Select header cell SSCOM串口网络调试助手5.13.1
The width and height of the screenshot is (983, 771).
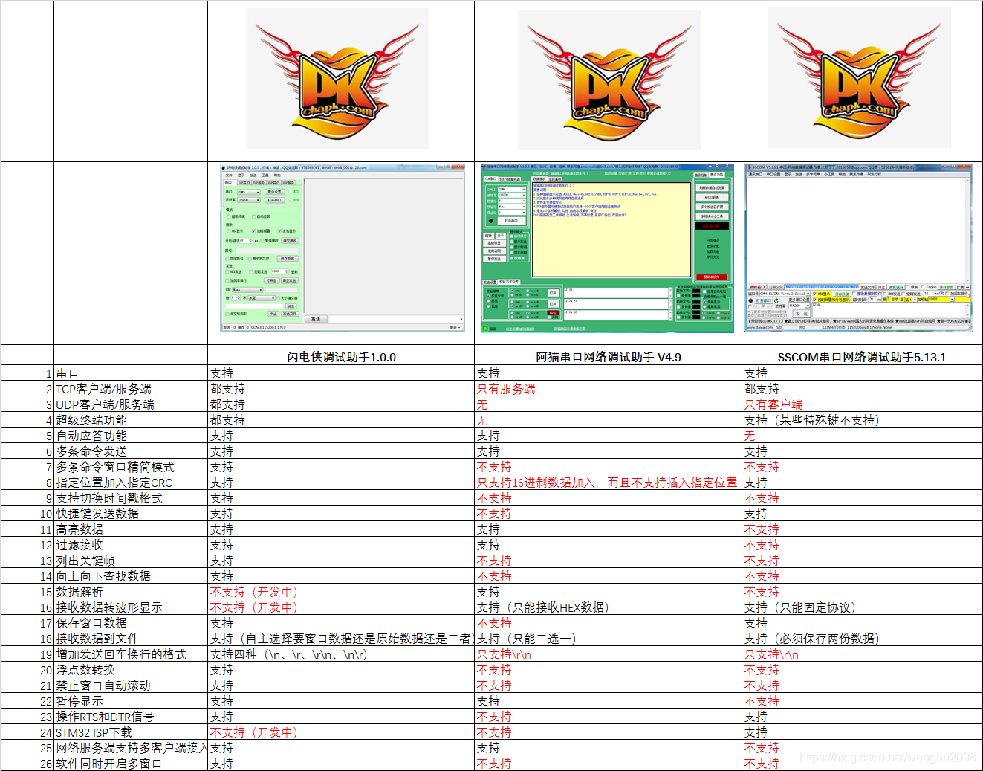[862, 357]
